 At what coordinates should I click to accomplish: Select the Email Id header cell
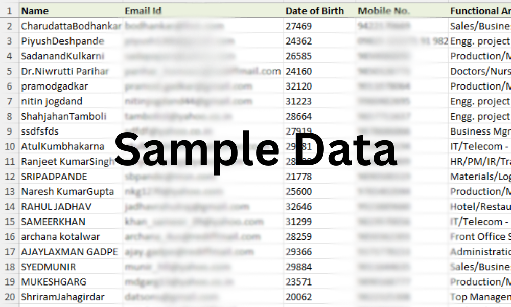click(x=203, y=11)
